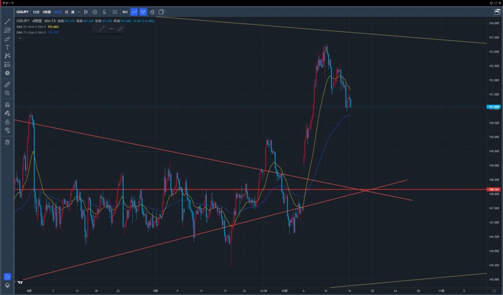Toggle the magnet snap mode

pos(7,105)
